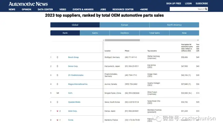Open the Hyundai Mobis link
The image size is (223, 128).
coord(74,102)
